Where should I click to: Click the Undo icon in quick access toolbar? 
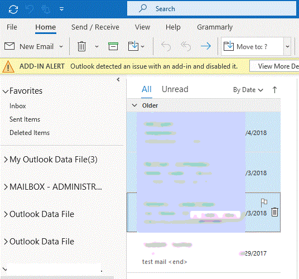coord(30,9)
